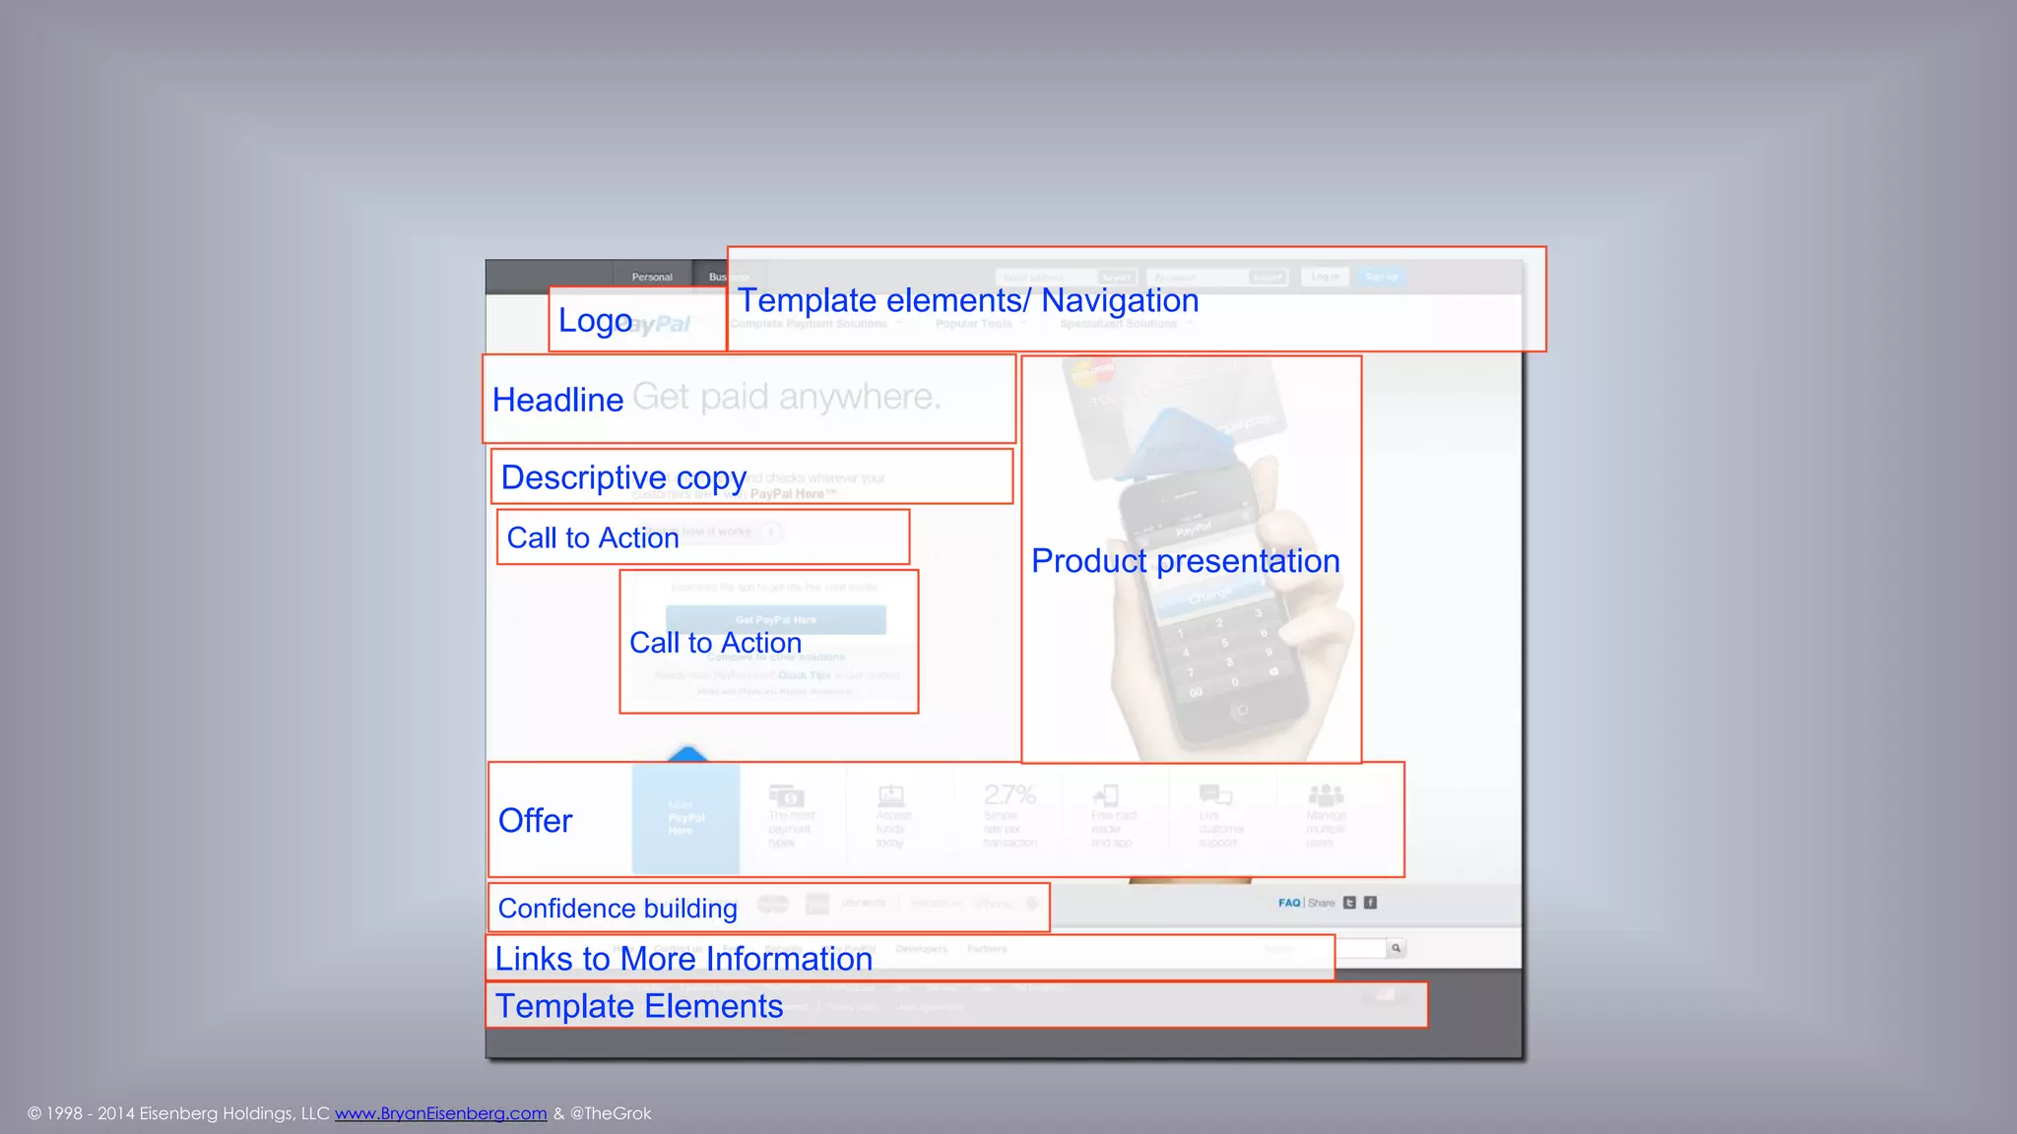
Task: Expand the Specialized Solutions menu
Action: pyautogui.click(x=1126, y=324)
